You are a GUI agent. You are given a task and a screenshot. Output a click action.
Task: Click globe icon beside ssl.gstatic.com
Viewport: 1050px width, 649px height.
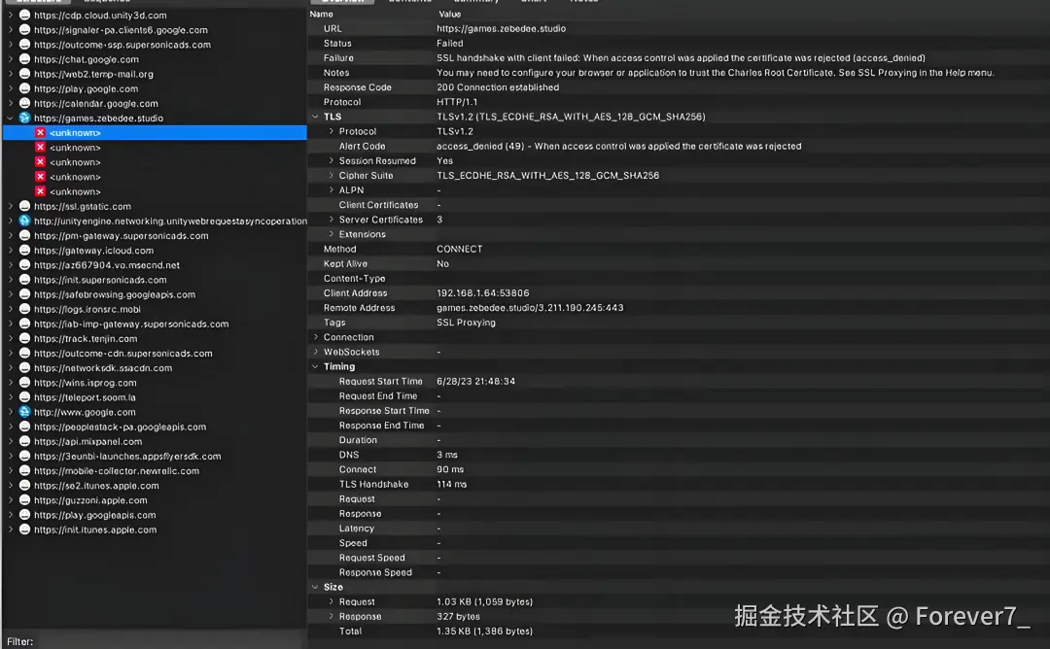pos(24,206)
